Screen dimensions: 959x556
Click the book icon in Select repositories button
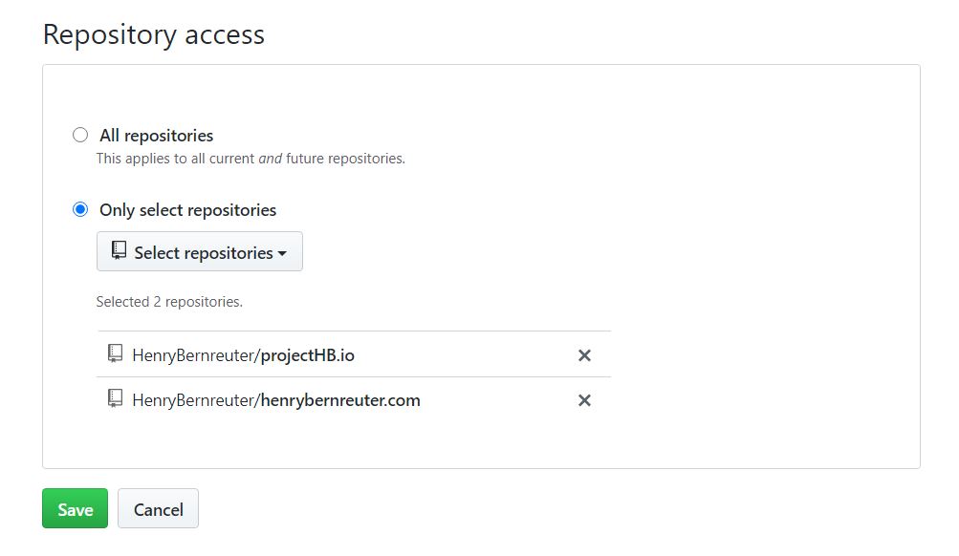(119, 250)
